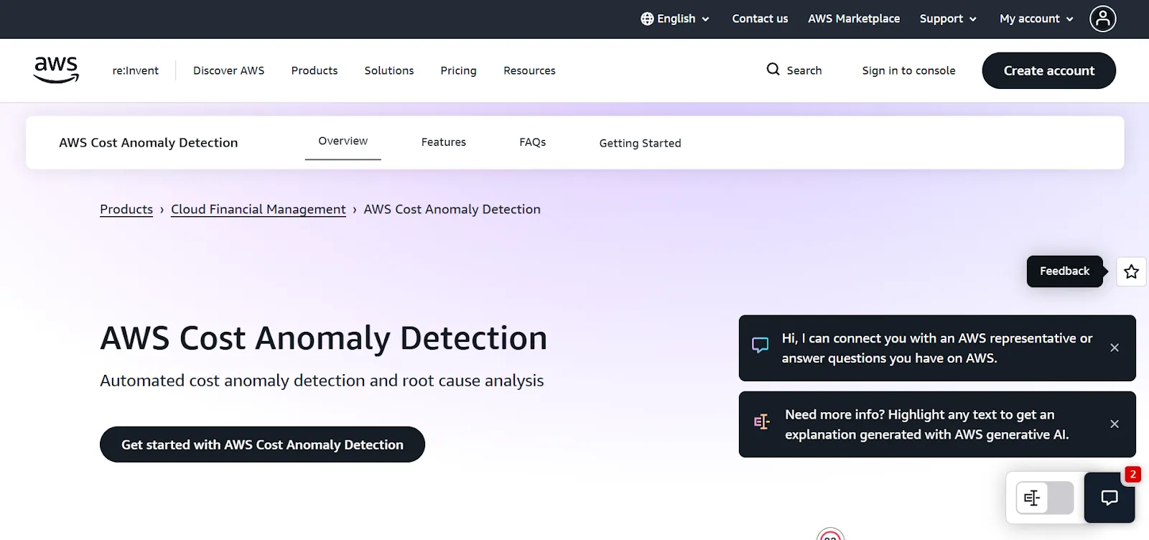This screenshot has height=540, width=1149.
Task: Expand the Support dropdown
Action: (948, 19)
